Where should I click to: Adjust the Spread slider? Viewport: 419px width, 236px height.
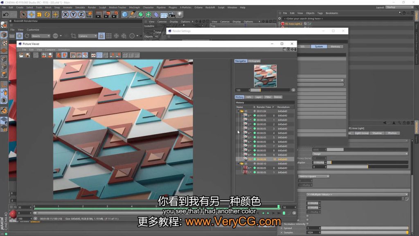point(365,228)
